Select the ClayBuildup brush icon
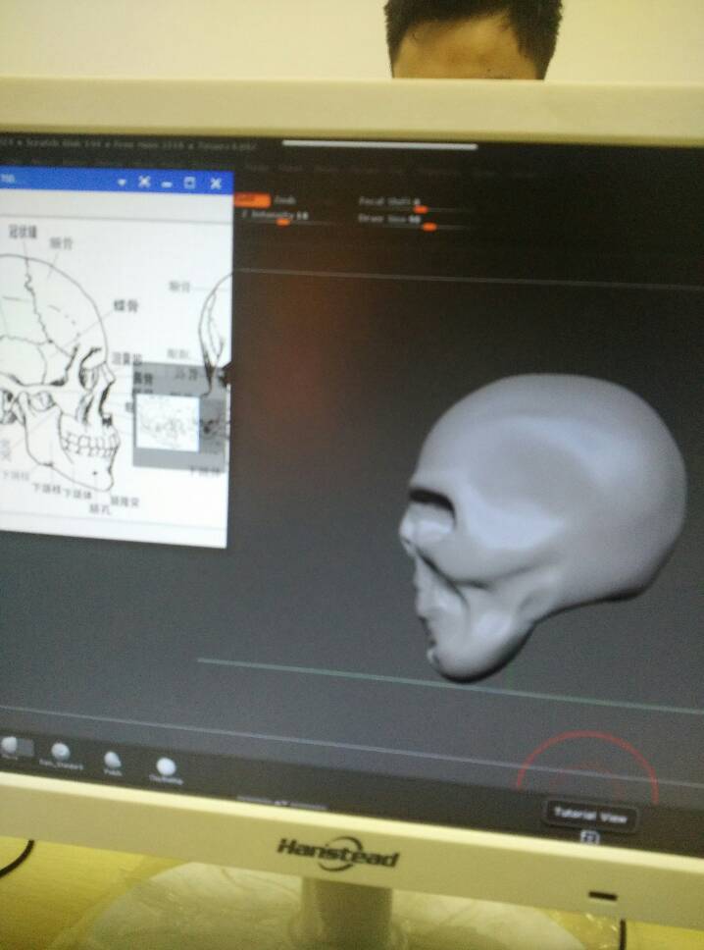This screenshot has width=704, height=950. 166,767
